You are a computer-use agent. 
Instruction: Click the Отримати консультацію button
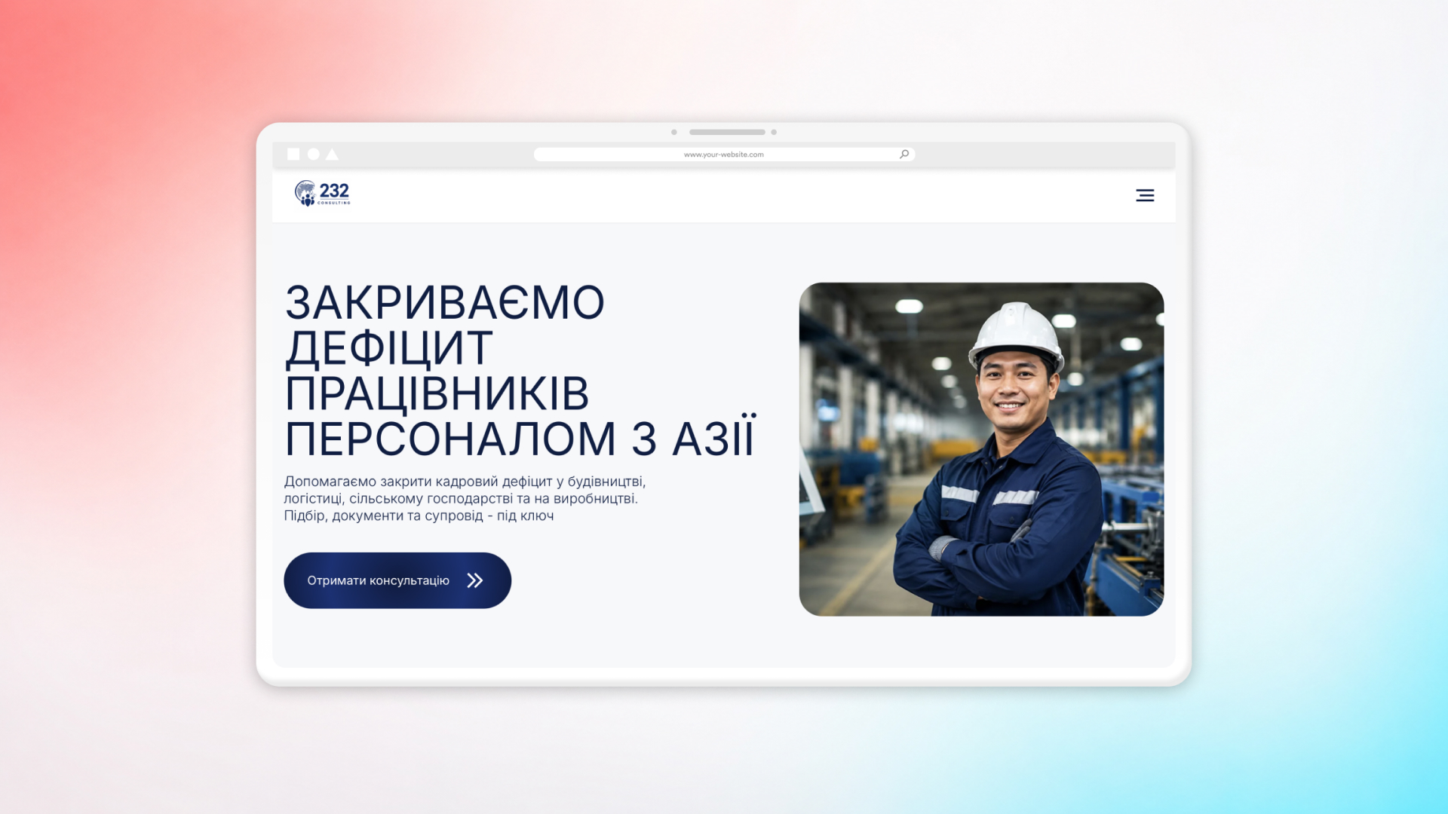tap(397, 580)
